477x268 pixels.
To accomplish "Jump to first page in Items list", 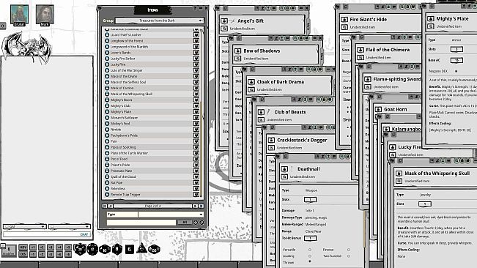I will pos(104,206).
